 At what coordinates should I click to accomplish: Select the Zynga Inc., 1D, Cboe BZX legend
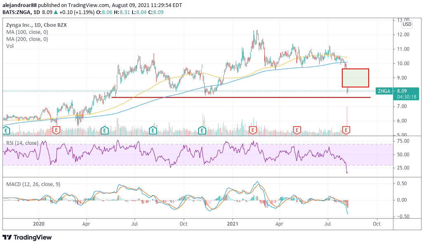[36, 25]
